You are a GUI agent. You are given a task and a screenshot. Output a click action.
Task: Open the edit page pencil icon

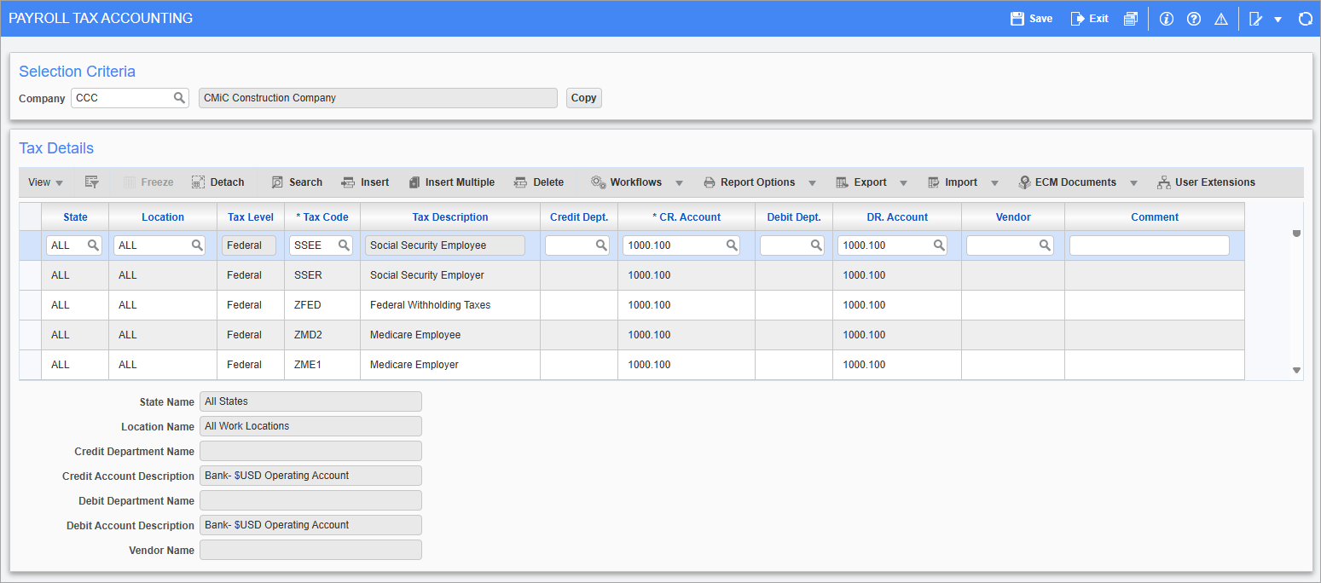pos(1255,19)
